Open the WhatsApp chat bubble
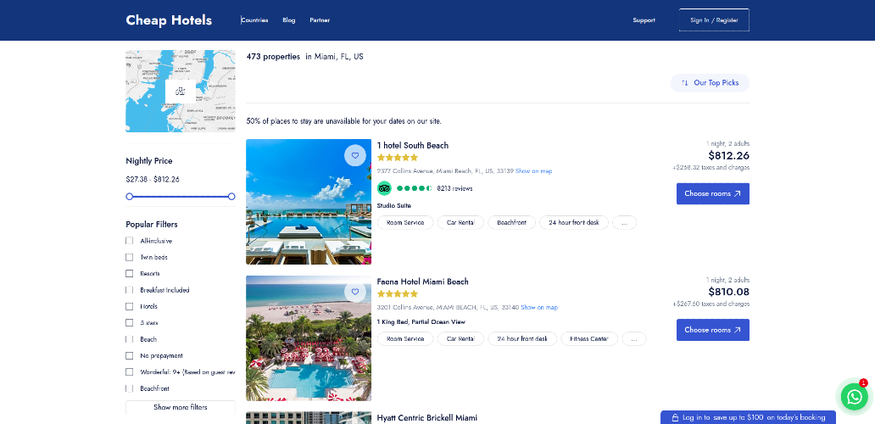Screen dimensions: 875x424 855,396
